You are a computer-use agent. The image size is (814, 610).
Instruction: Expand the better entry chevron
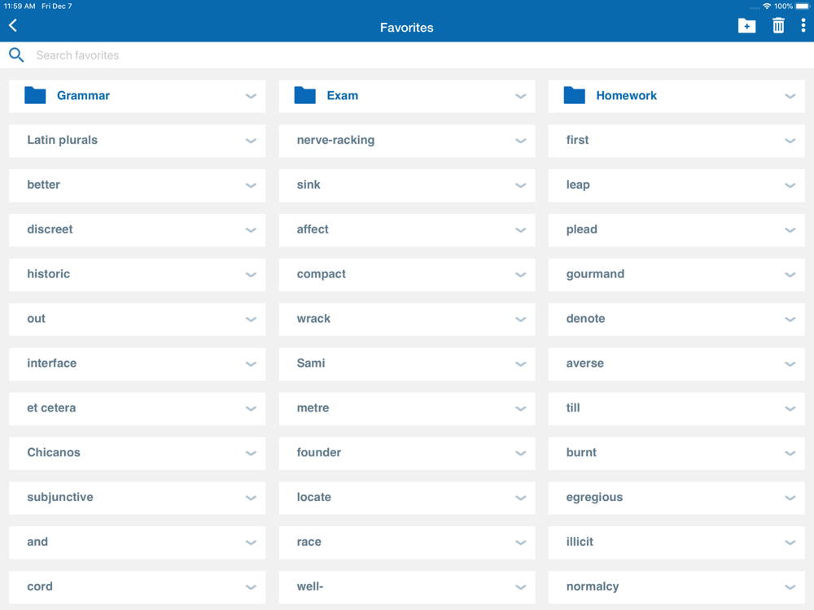(x=251, y=185)
